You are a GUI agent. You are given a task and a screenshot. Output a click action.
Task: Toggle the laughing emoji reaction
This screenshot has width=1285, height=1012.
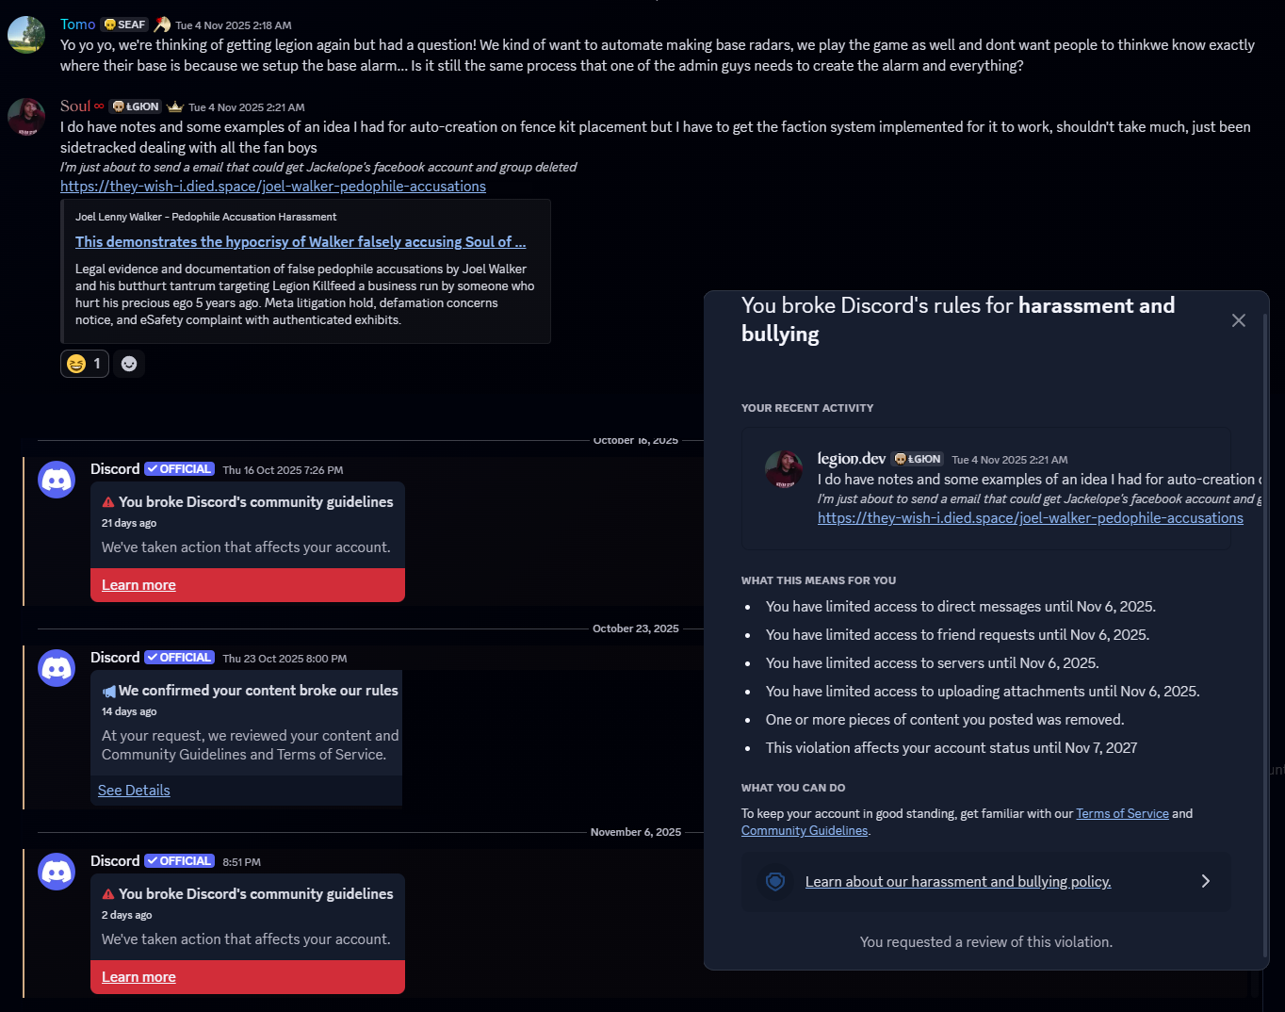(85, 364)
